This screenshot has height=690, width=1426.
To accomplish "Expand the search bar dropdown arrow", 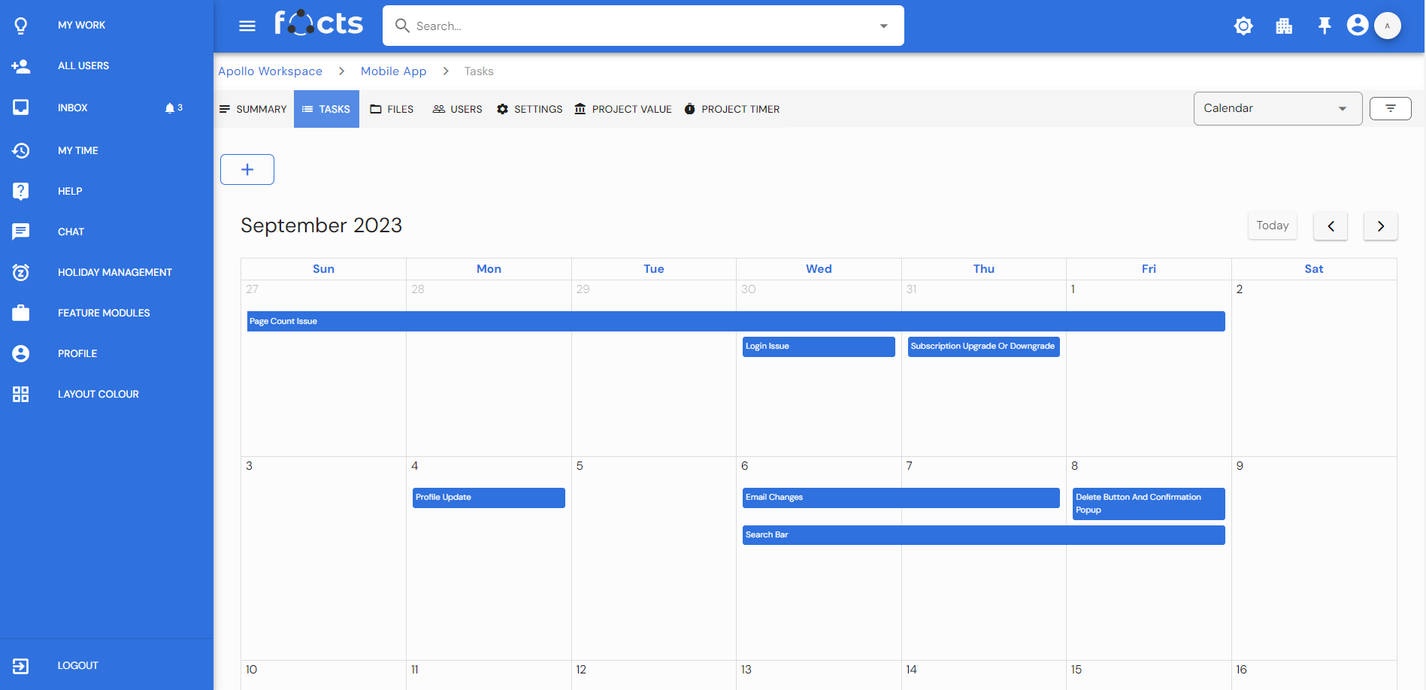I will pyautogui.click(x=883, y=26).
